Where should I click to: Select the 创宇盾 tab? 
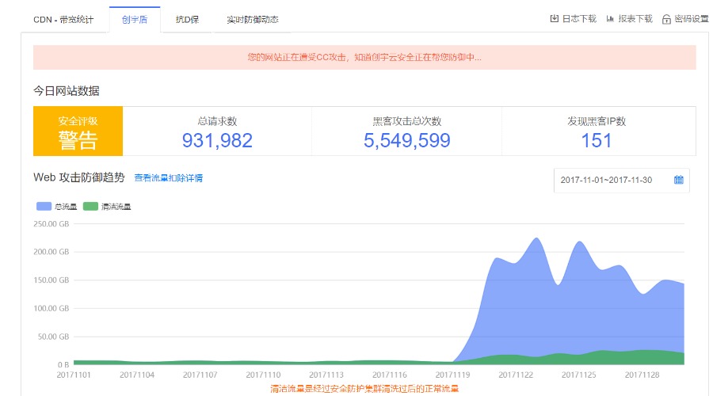coord(135,20)
